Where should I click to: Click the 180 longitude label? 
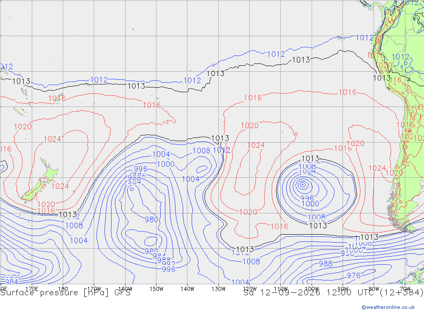63,289
